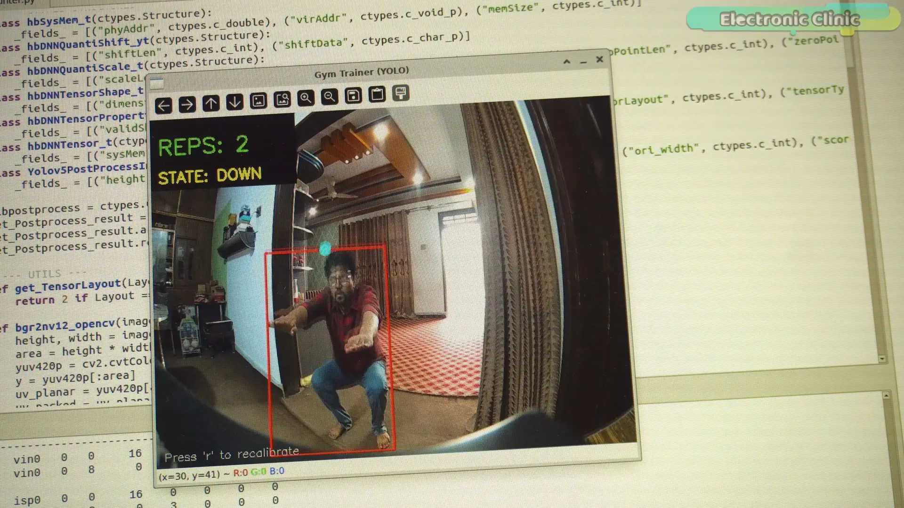Save current image with floppy icon

pyautogui.click(x=354, y=95)
